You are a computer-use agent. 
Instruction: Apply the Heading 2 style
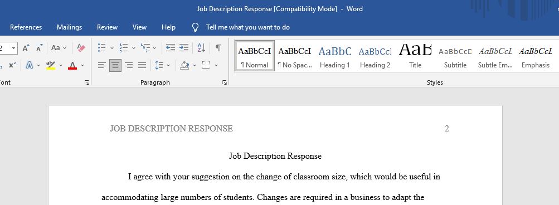[375, 56]
